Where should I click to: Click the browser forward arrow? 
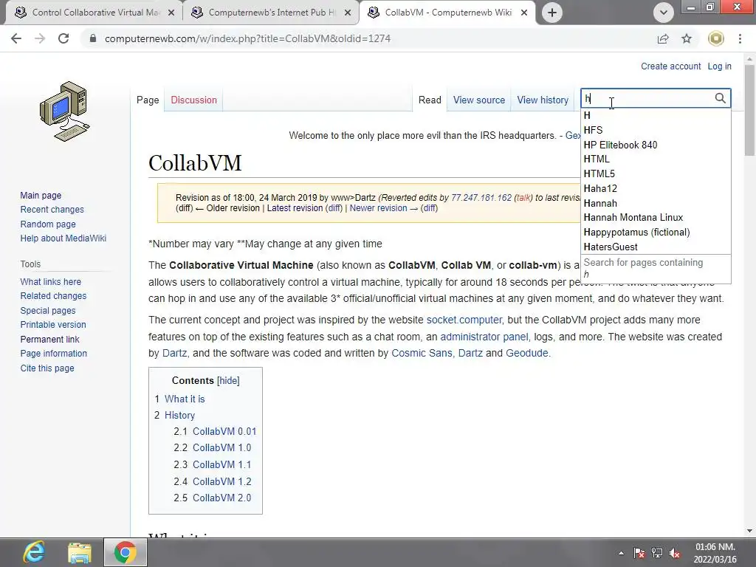[x=40, y=38]
